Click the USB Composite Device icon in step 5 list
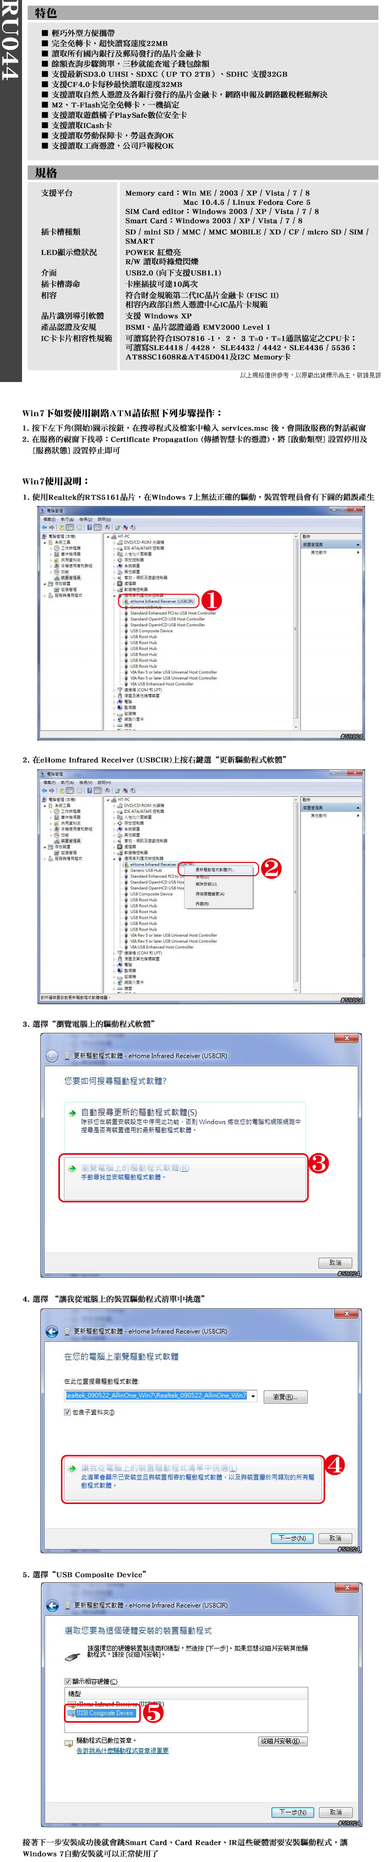Image resolution: width=384 pixels, height=1862 pixels. click(72, 1712)
